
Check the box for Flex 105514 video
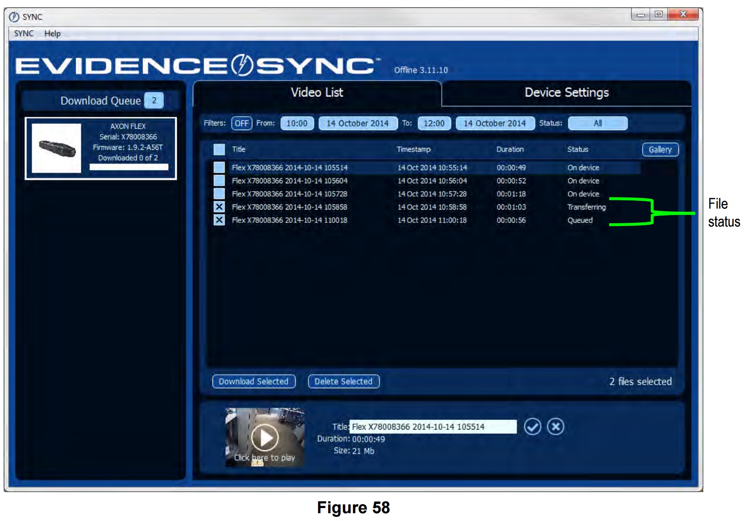pyautogui.click(x=219, y=168)
